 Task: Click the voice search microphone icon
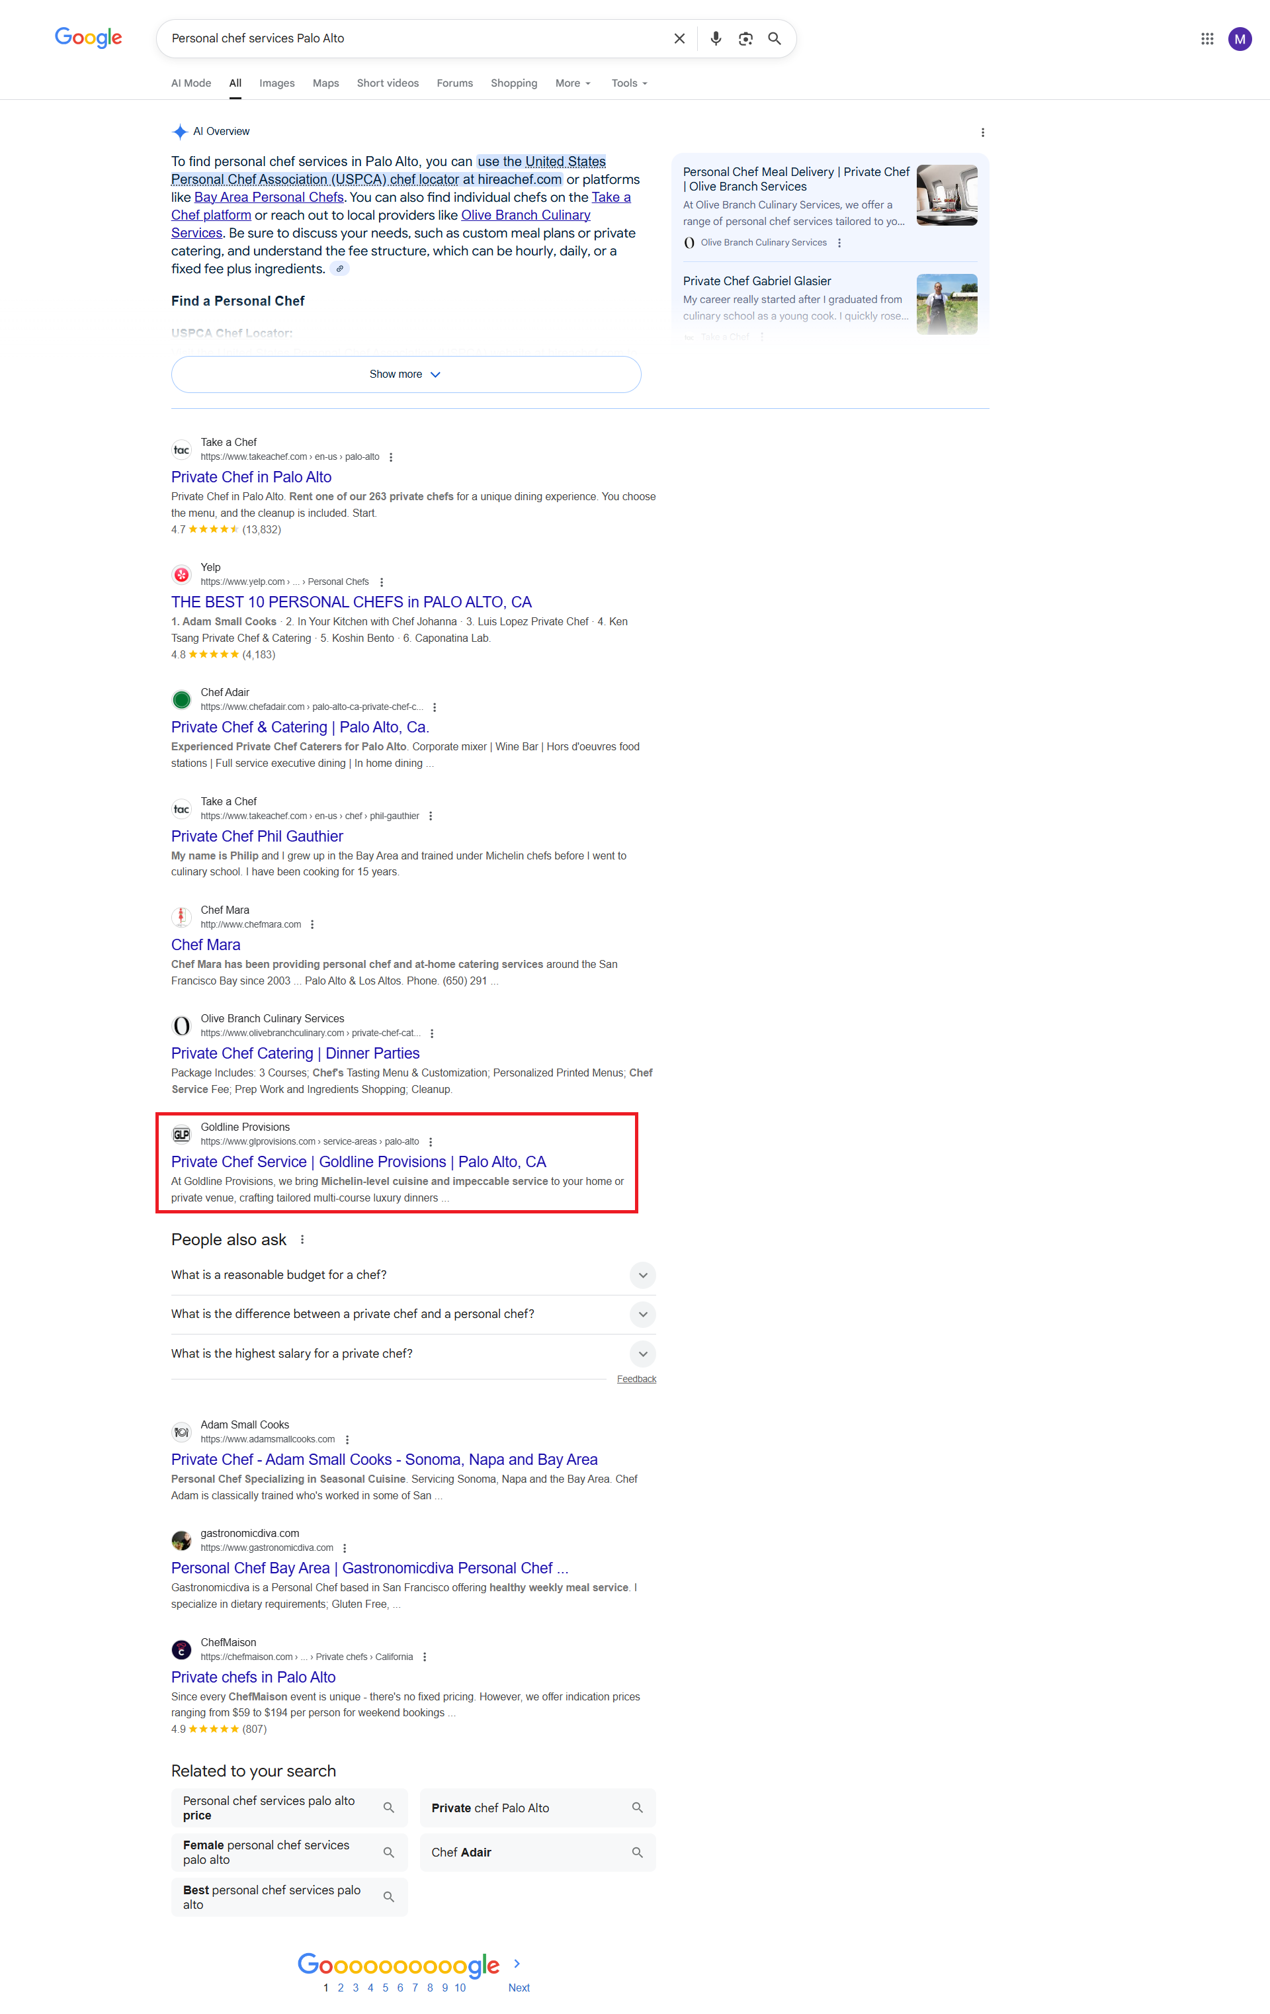point(716,38)
